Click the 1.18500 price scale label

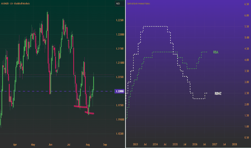coord(120,133)
